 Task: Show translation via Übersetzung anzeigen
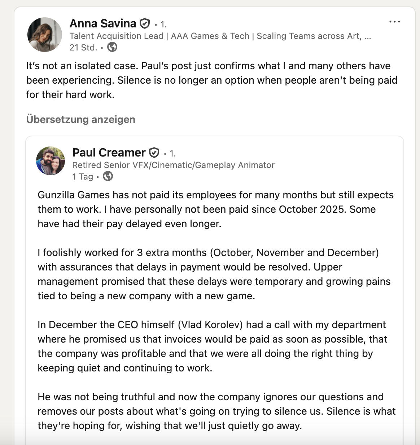(81, 119)
